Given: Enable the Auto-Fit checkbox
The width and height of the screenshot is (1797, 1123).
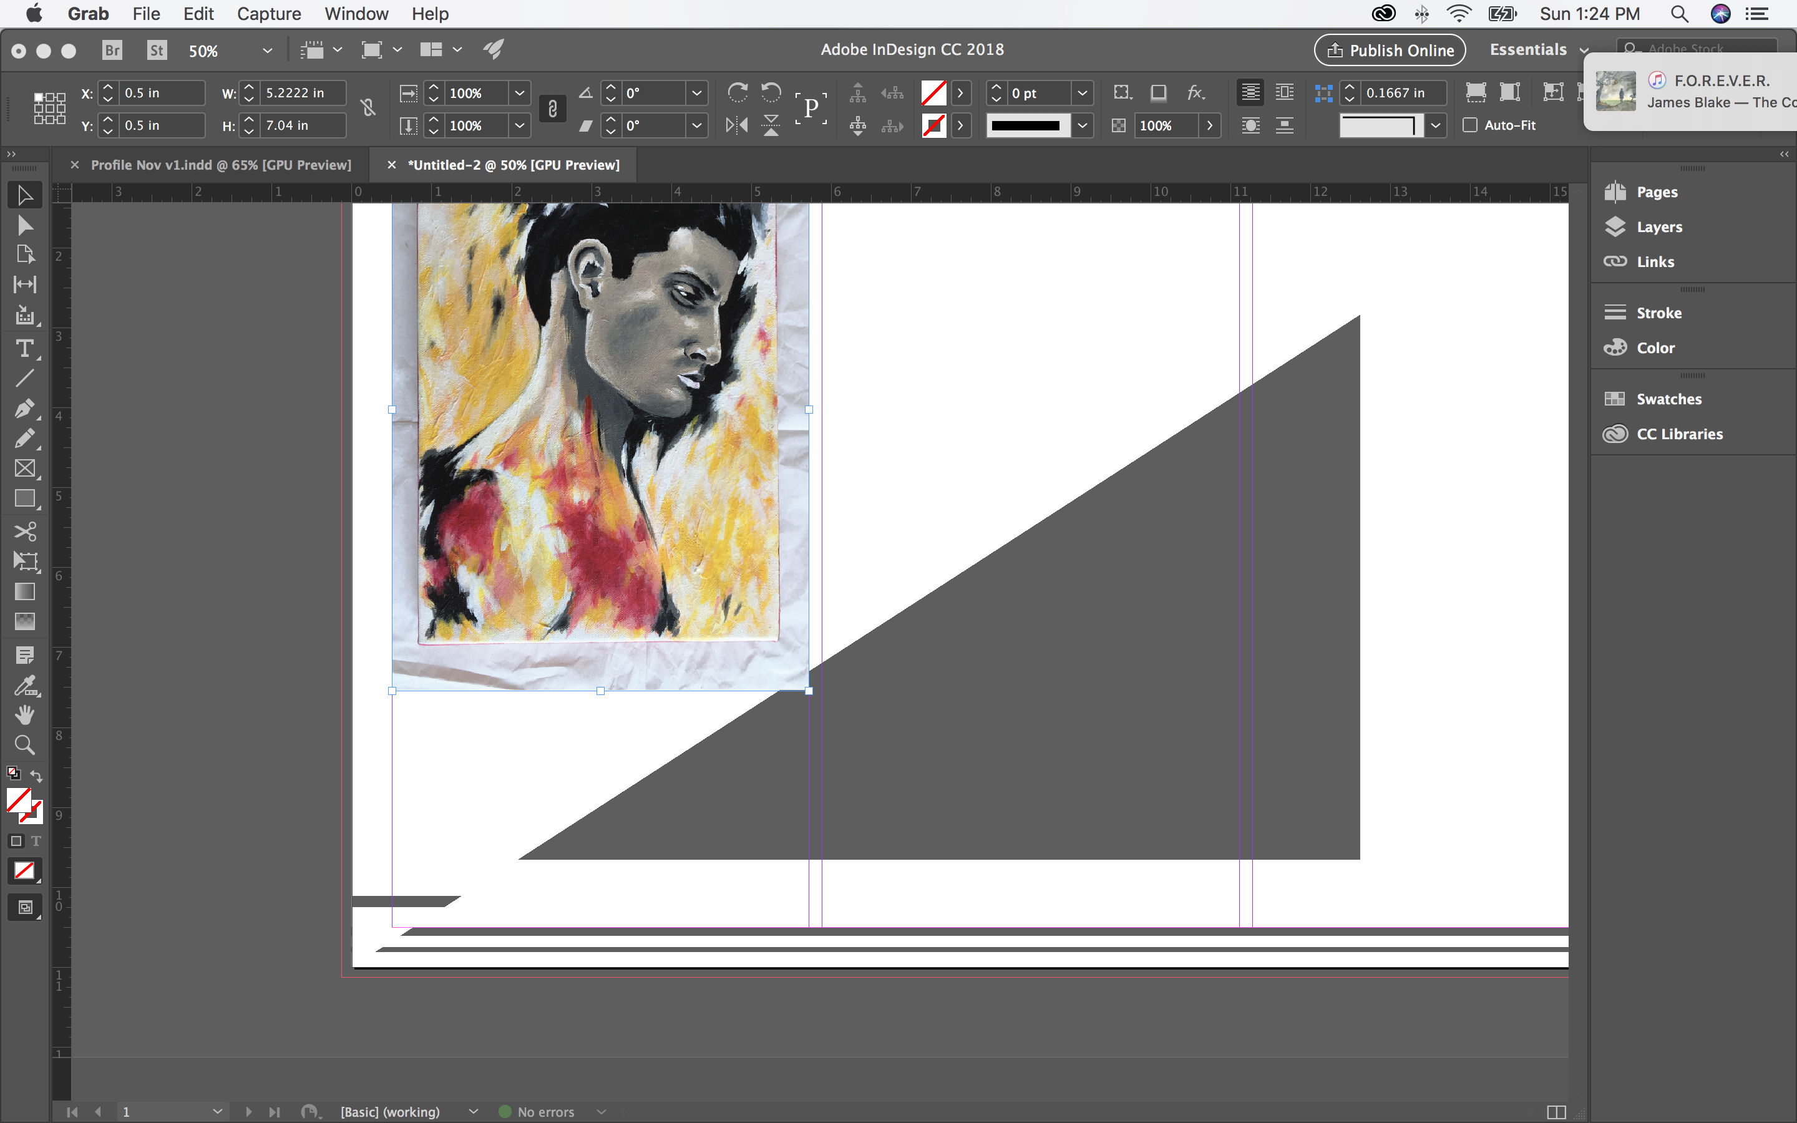Looking at the screenshot, I should tap(1470, 125).
